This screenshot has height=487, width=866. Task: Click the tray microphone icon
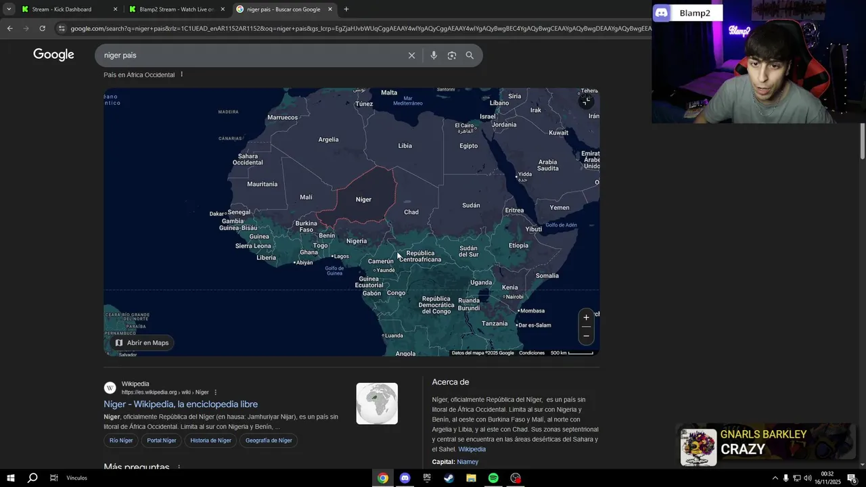point(785,478)
